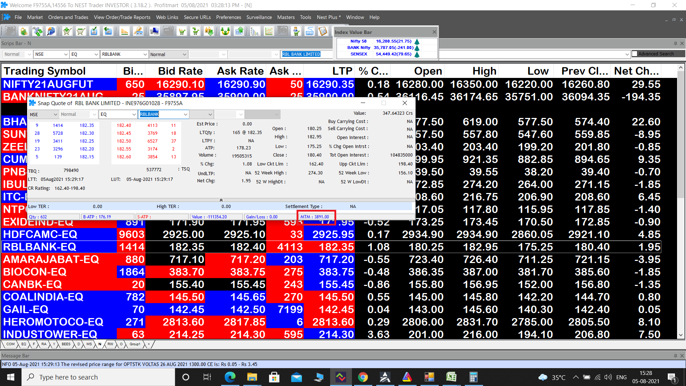Click the green line chart toolbar icon
Screen dimensions: 686x386
coord(269,31)
